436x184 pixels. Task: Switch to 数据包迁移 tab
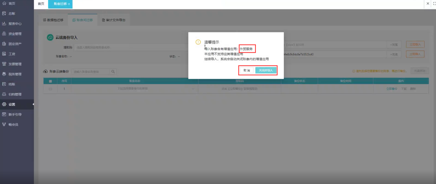53,20
